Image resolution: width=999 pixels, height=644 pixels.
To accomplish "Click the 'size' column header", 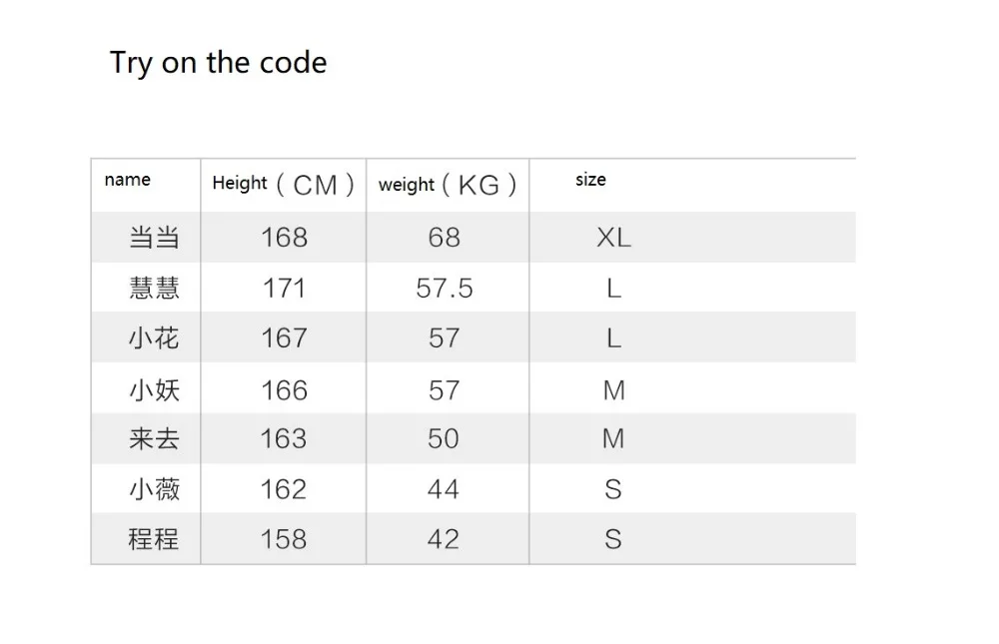I will click(590, 180).
